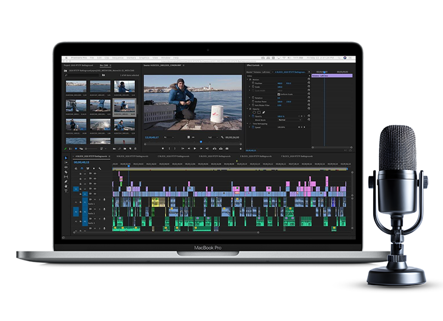The image size is (443, 321).
Task: Open sort icons dropdown in Project panel
Action: point(103,149)
